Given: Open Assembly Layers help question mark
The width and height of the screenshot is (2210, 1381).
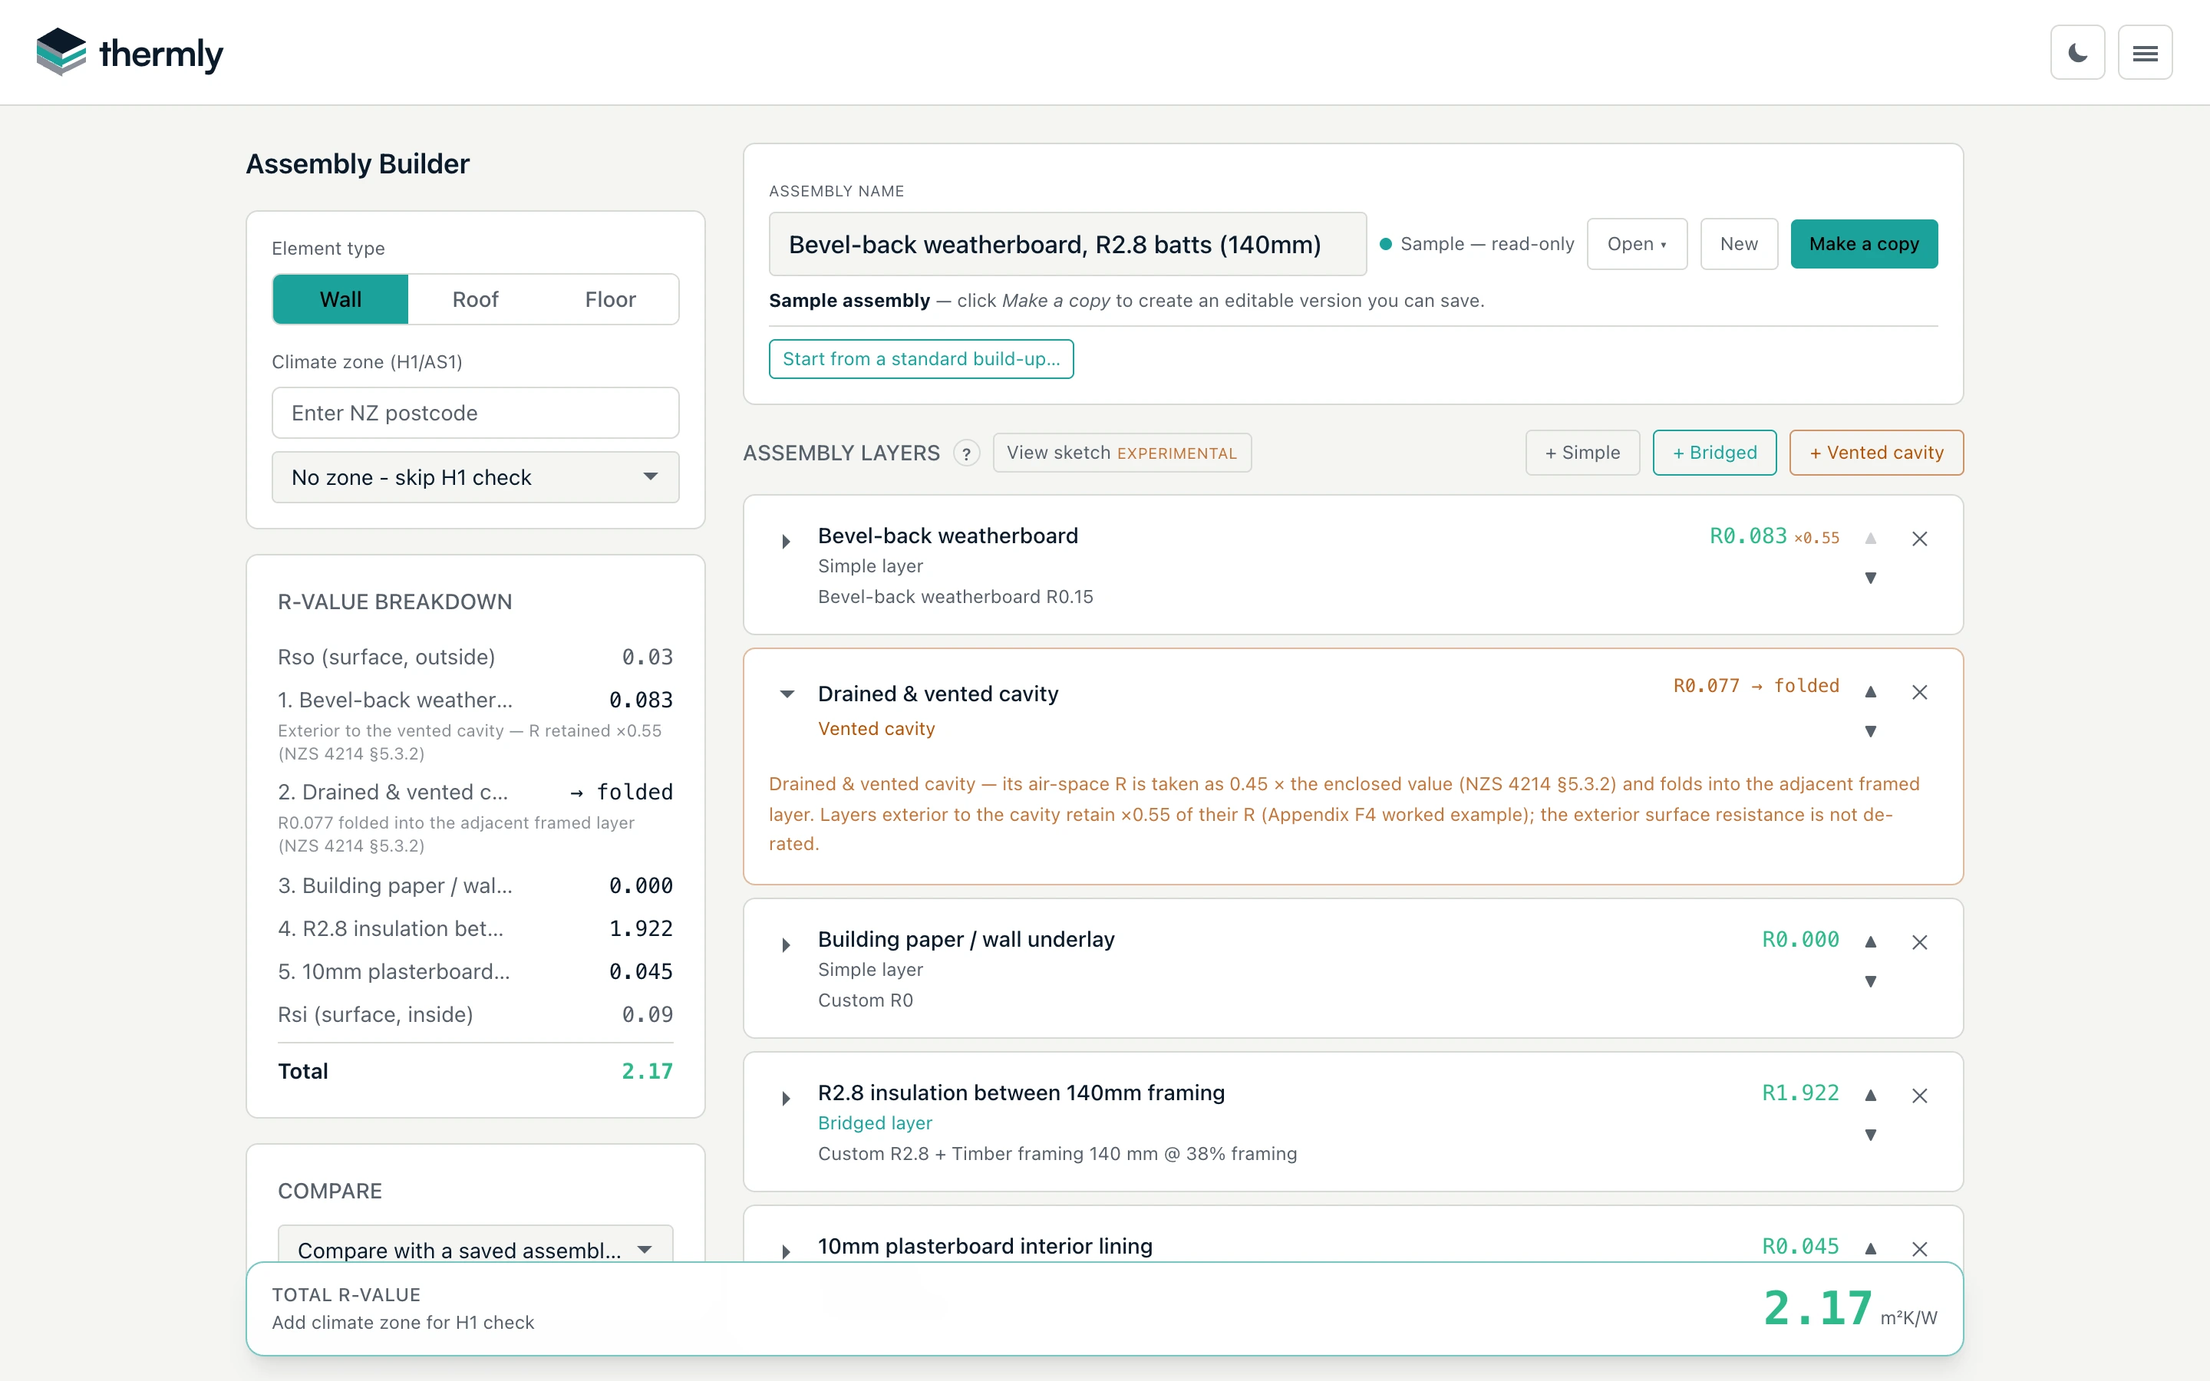Looking at the screenshot, I should click(966, 453).
